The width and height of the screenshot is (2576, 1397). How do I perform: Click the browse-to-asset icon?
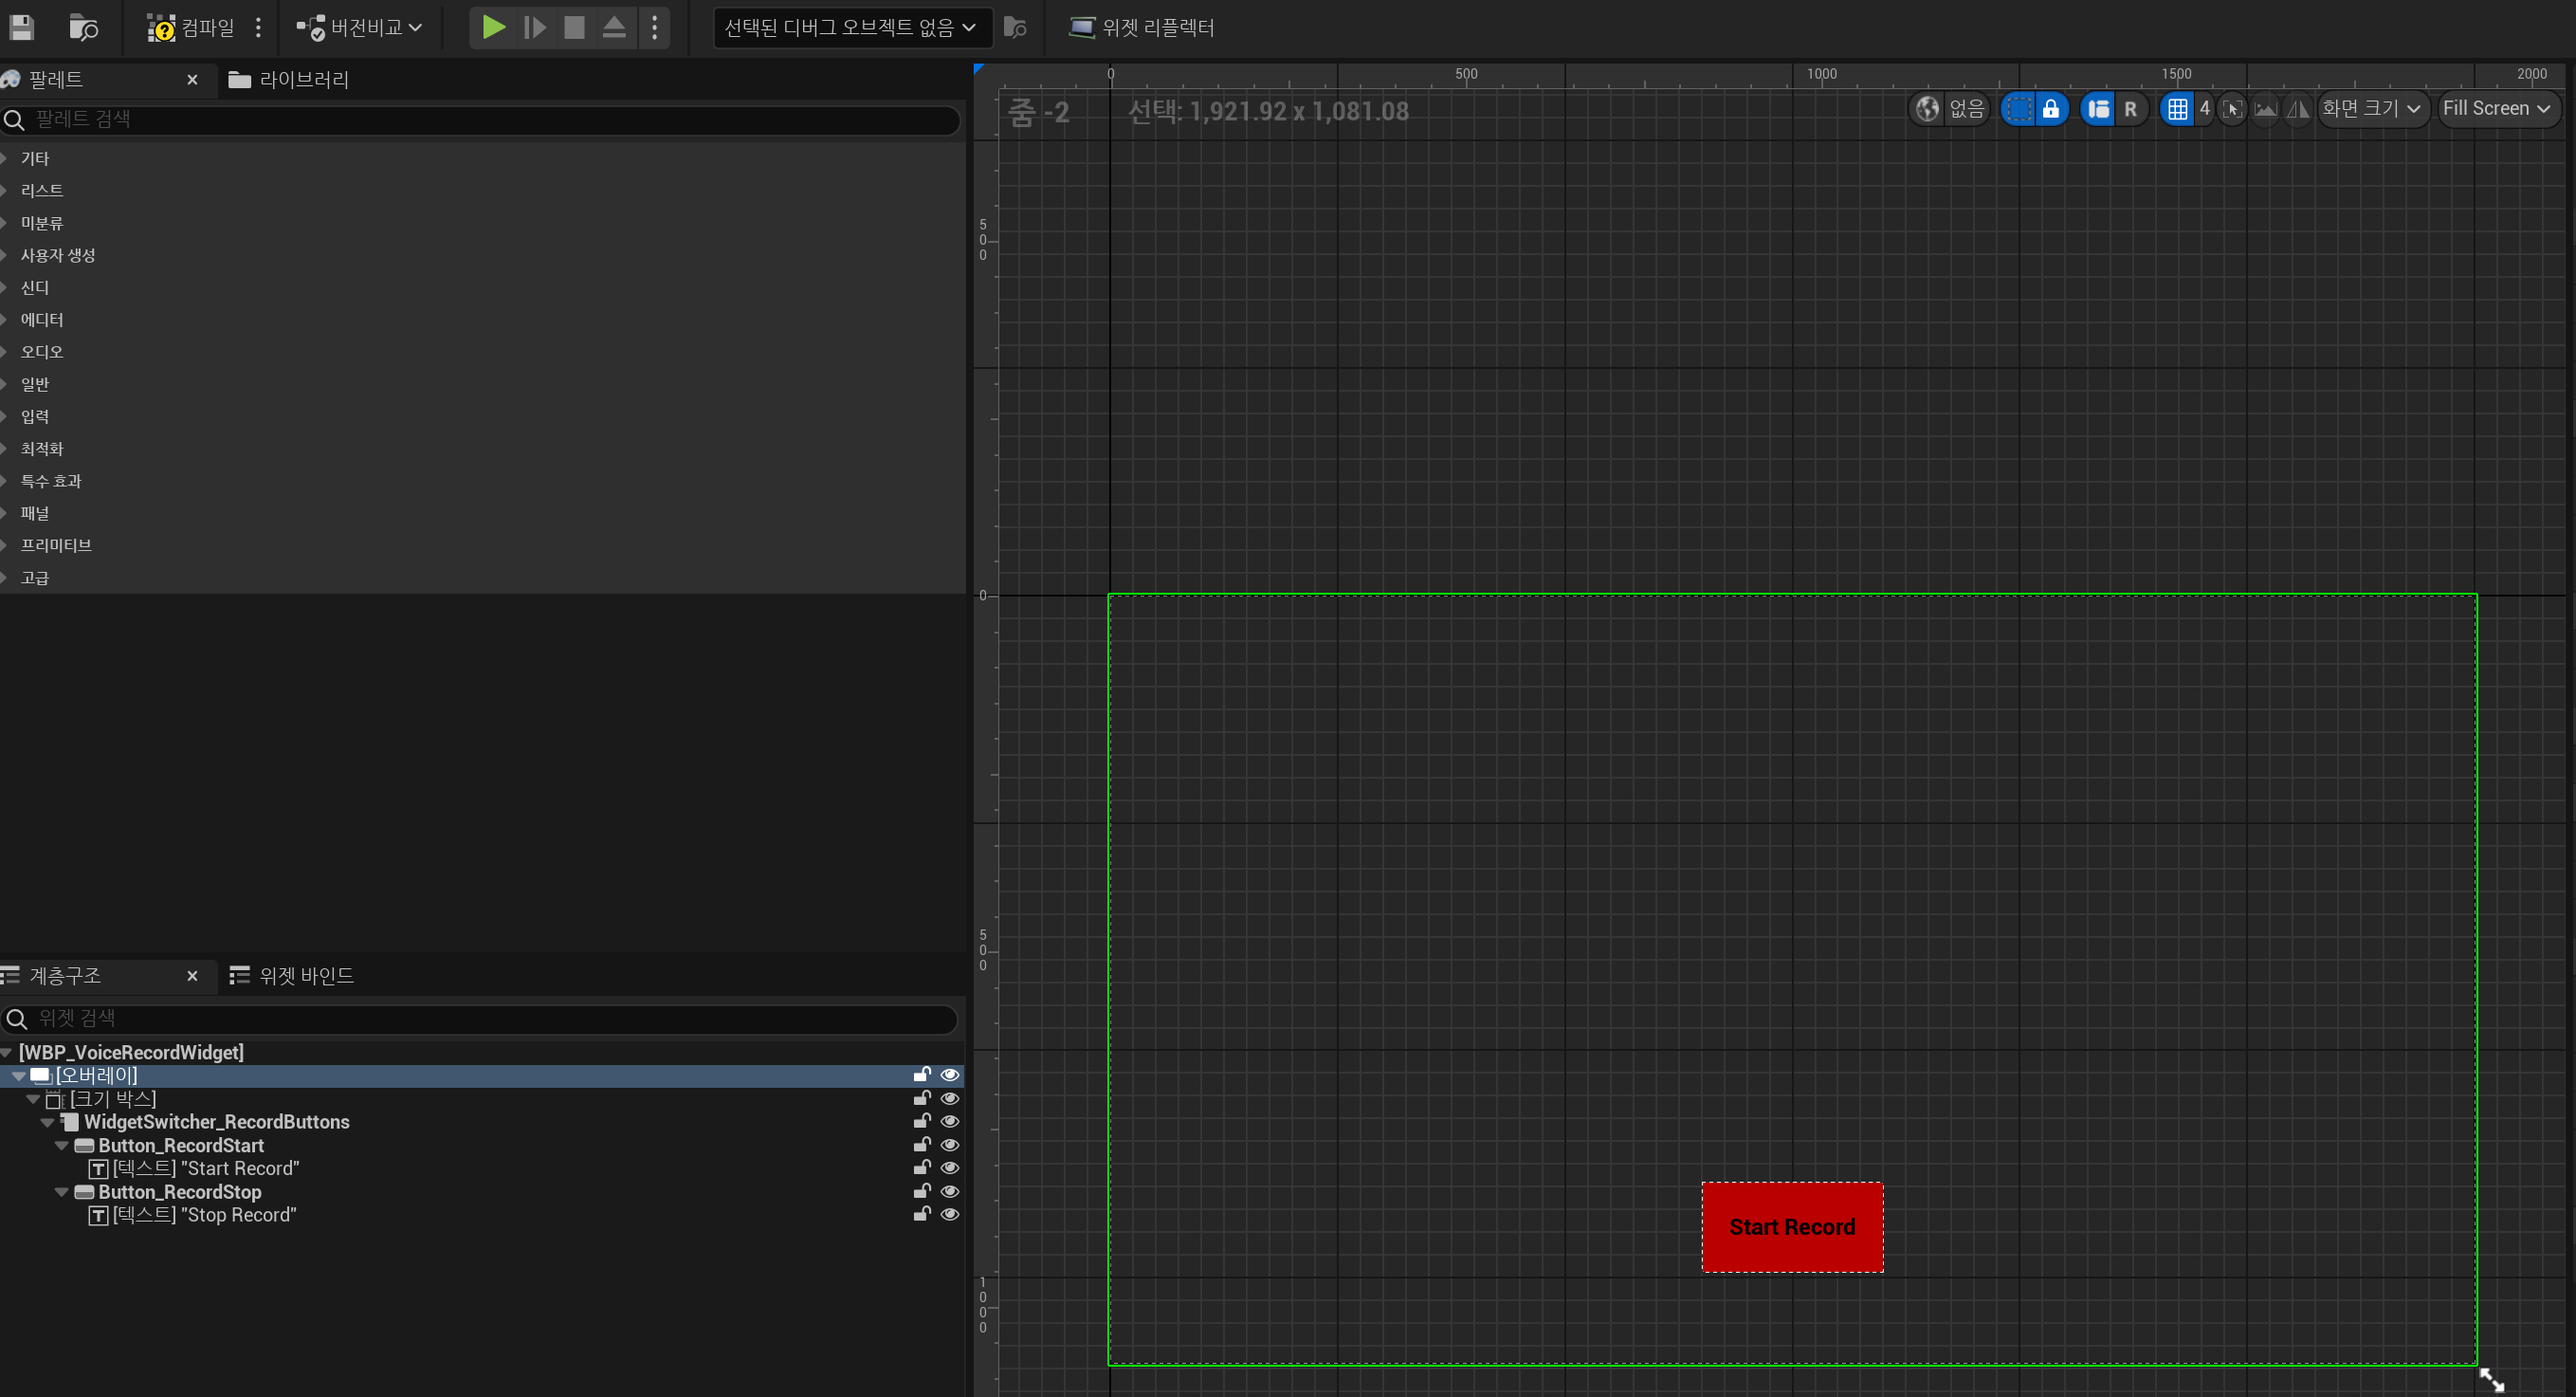click(x=83, y=27)
